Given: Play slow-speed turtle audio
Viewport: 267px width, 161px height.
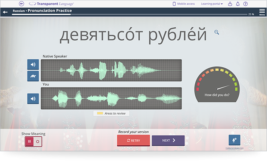Looking at the screenshot, I should coord(33,76).
